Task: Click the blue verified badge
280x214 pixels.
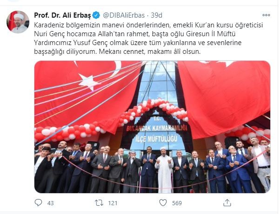Action: point(96,15)
